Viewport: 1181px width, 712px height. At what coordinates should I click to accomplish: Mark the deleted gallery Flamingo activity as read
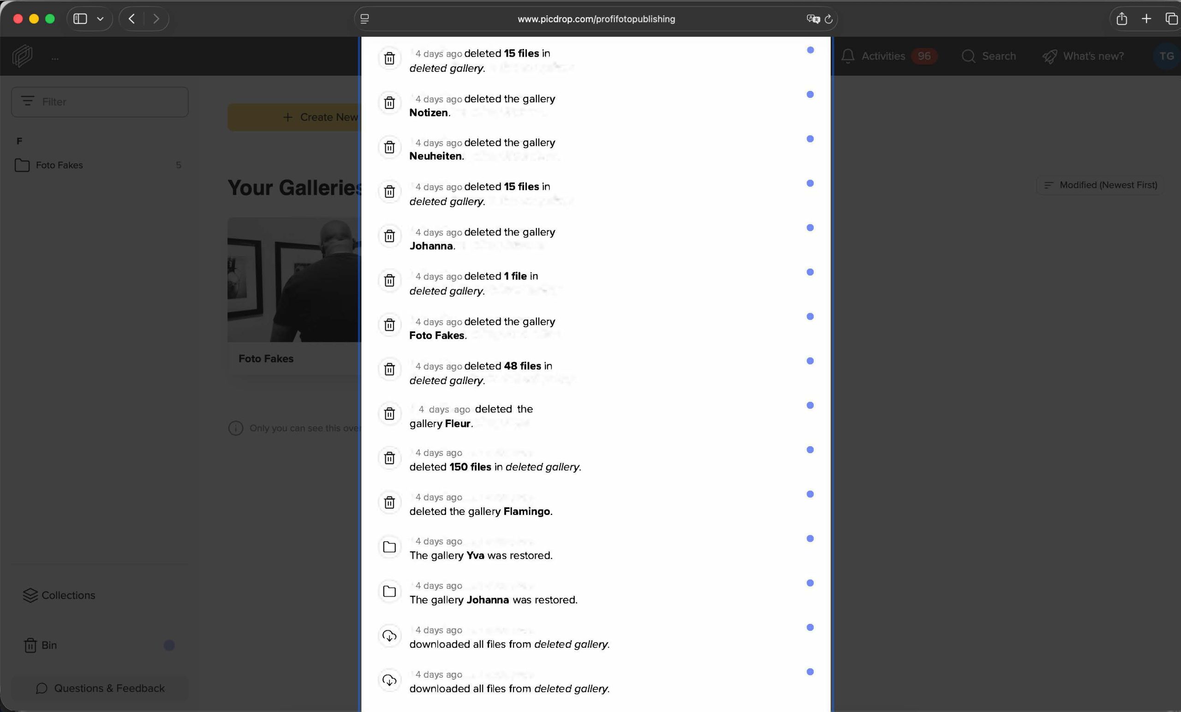(810, 494)
